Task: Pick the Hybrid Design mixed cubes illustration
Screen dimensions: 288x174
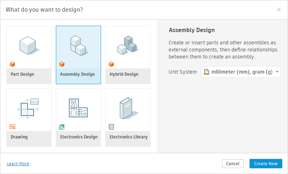Action: click(x=127, y=45)
